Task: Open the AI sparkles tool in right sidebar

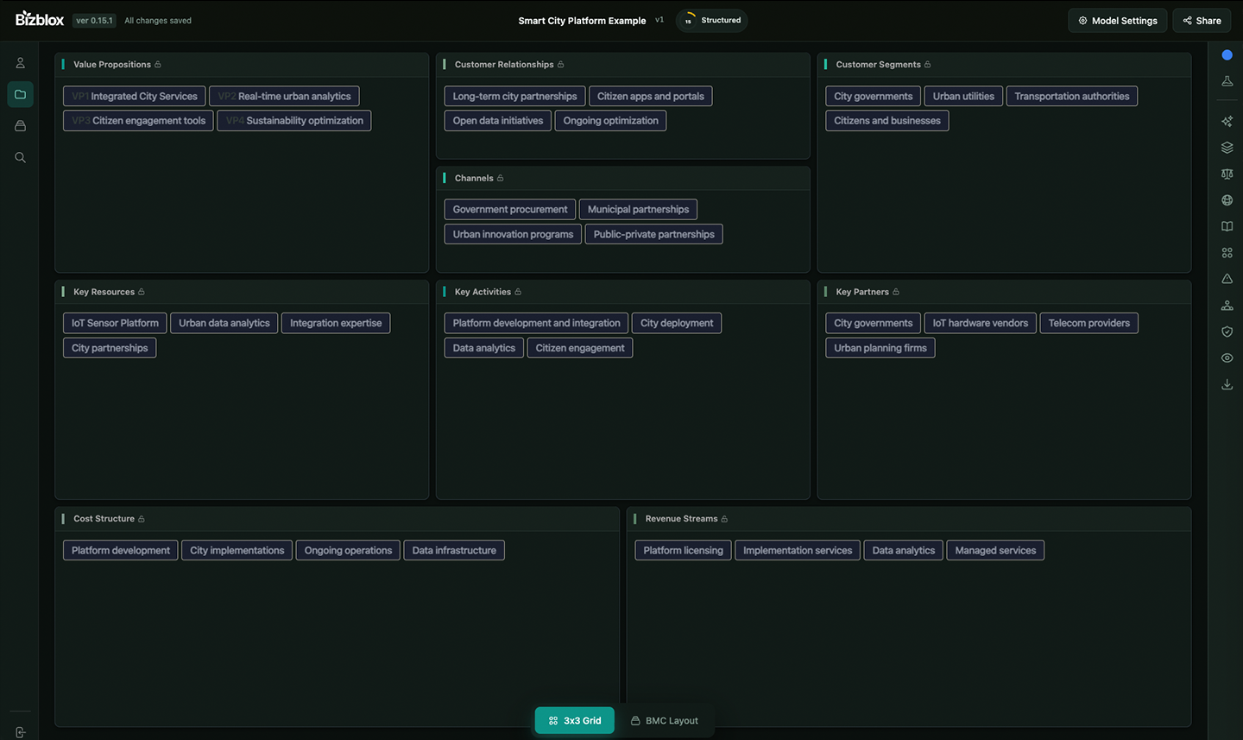Action: click(1227, 121)
